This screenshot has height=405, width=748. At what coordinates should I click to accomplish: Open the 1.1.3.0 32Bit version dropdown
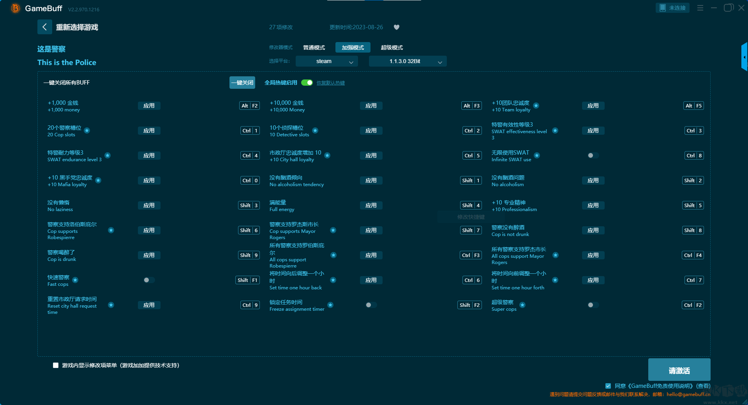click(x=408, y=61)
